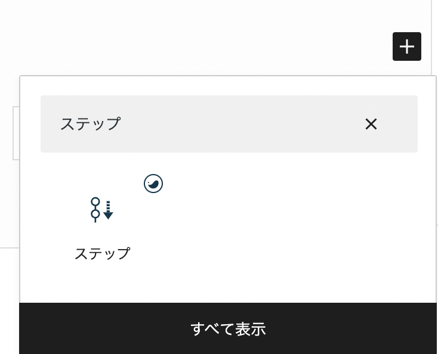Click the すべて表示 text label
The height and width of the screenshot is (354, 438).
click(x=228, y=328)
